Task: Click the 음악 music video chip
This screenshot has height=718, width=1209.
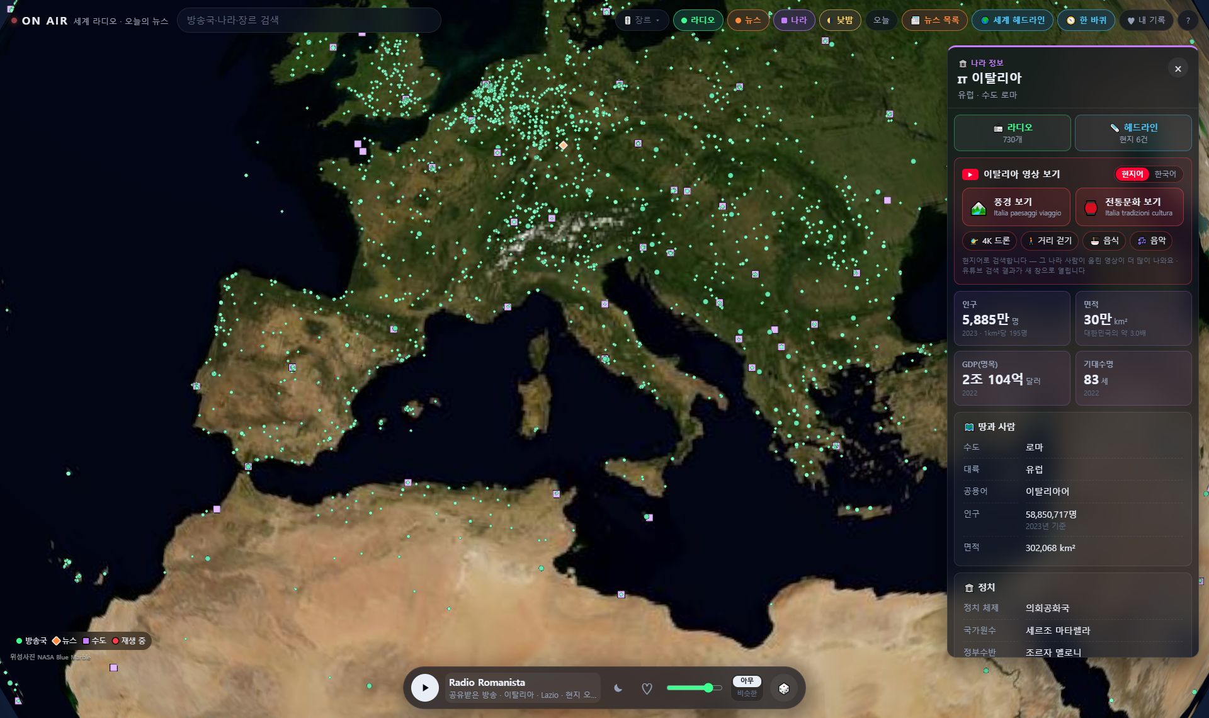Action: 1151,241
